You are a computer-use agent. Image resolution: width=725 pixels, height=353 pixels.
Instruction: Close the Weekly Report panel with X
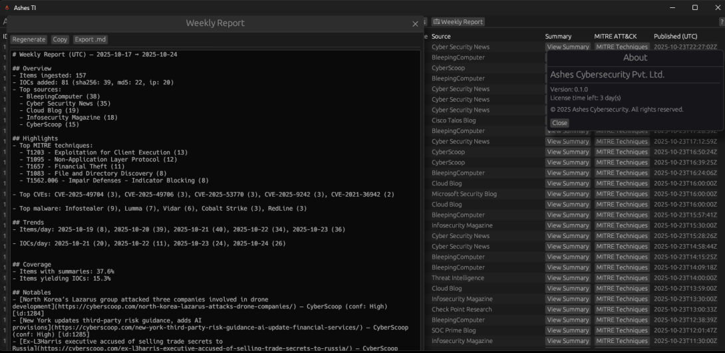[415, 24]
